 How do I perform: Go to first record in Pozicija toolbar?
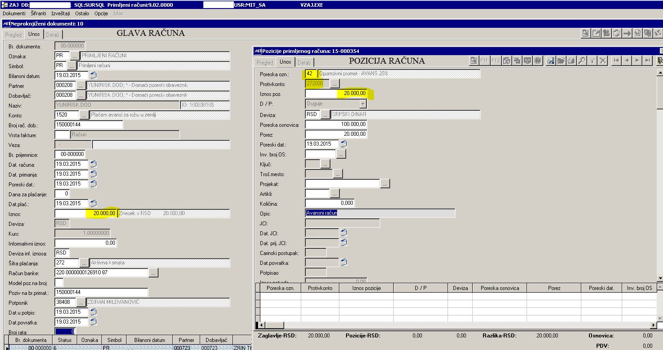tap(617, 61)
